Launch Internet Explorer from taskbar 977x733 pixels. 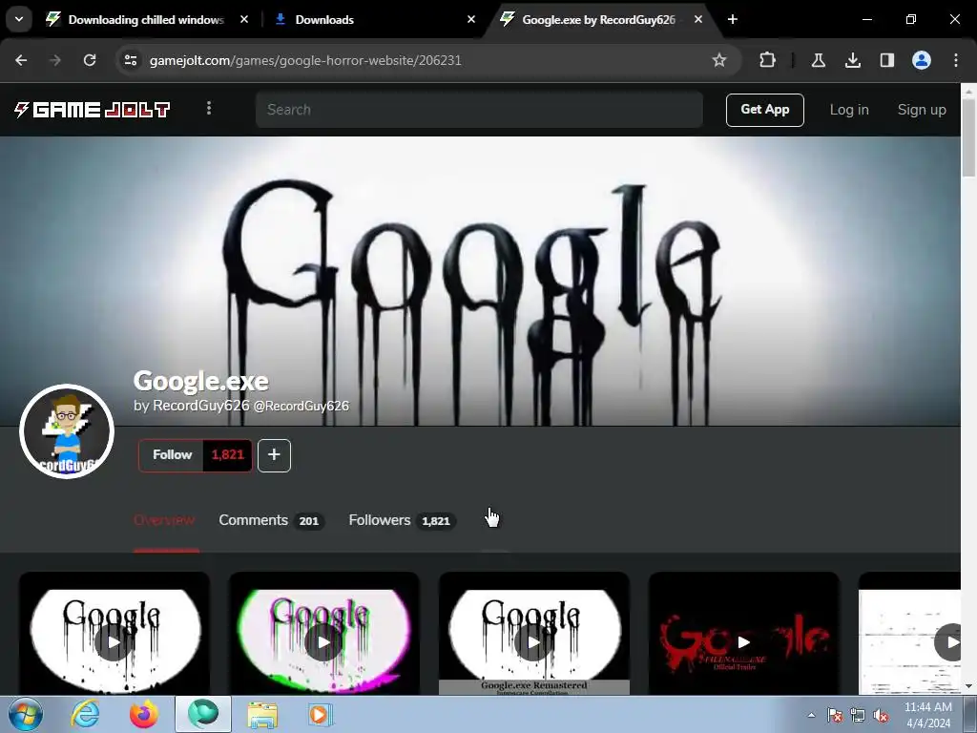85,714
